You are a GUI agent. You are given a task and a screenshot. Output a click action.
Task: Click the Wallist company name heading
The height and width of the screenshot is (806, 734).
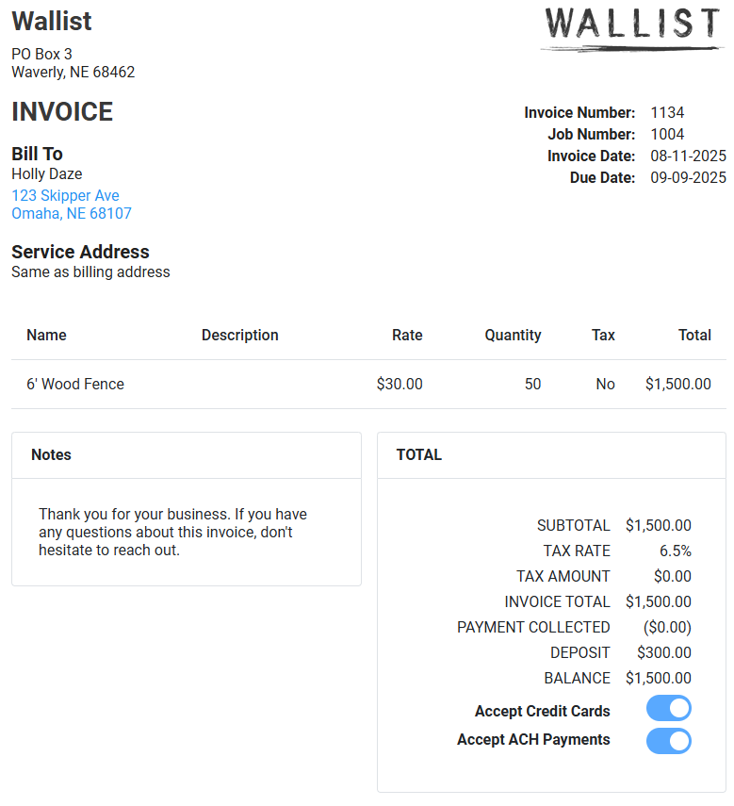pos(52,21)
